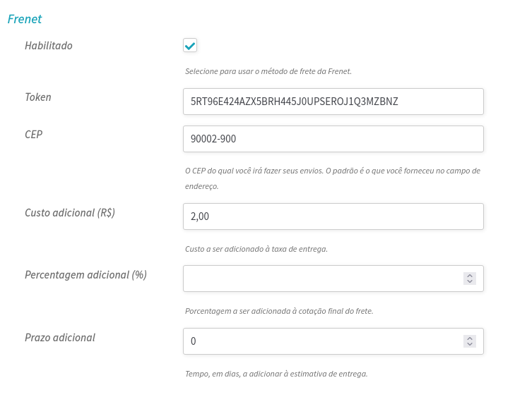Click into the Token input field
The width and height of the screenshot is (515, 397).
click(x=332, y=101)
